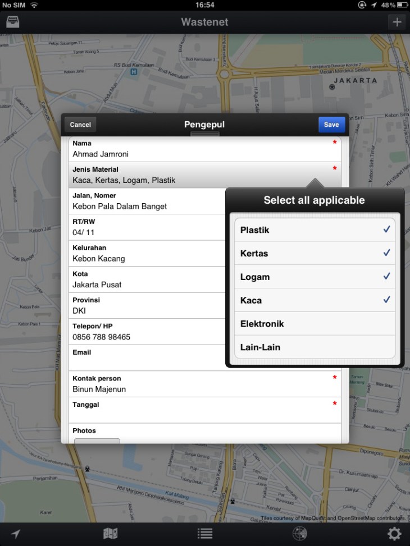Open the list view icon in bottom bar

tap(205, 534)
